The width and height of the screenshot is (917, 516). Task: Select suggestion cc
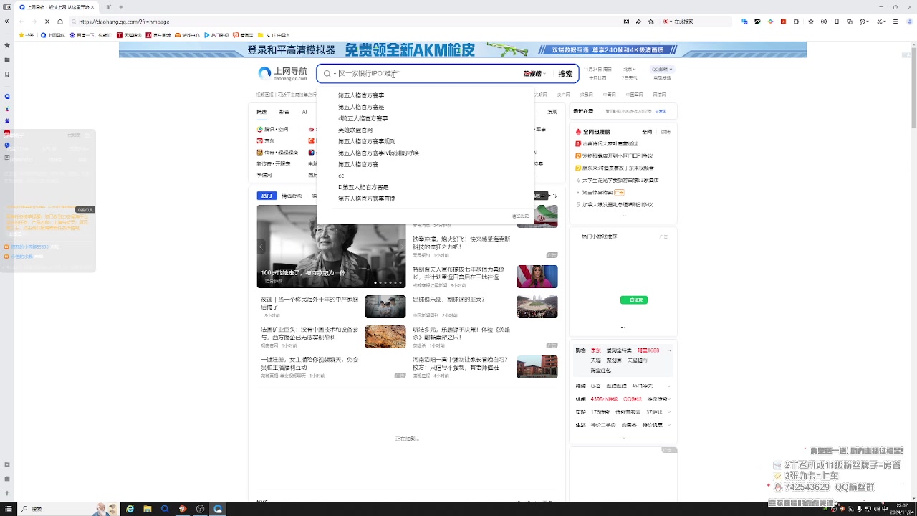341,176
